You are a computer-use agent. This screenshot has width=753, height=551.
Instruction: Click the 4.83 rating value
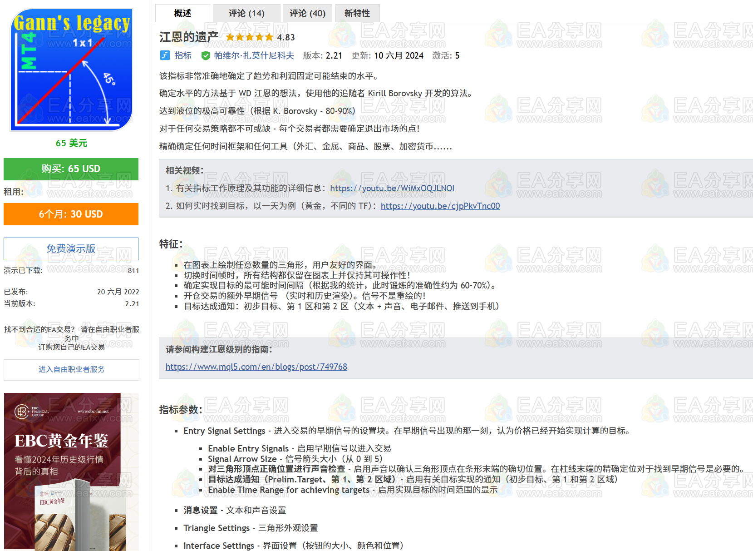click(286, 37)
